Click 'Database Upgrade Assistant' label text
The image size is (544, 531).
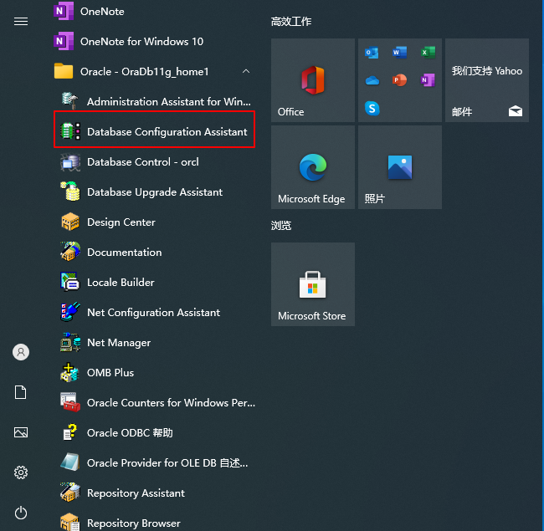155,192
